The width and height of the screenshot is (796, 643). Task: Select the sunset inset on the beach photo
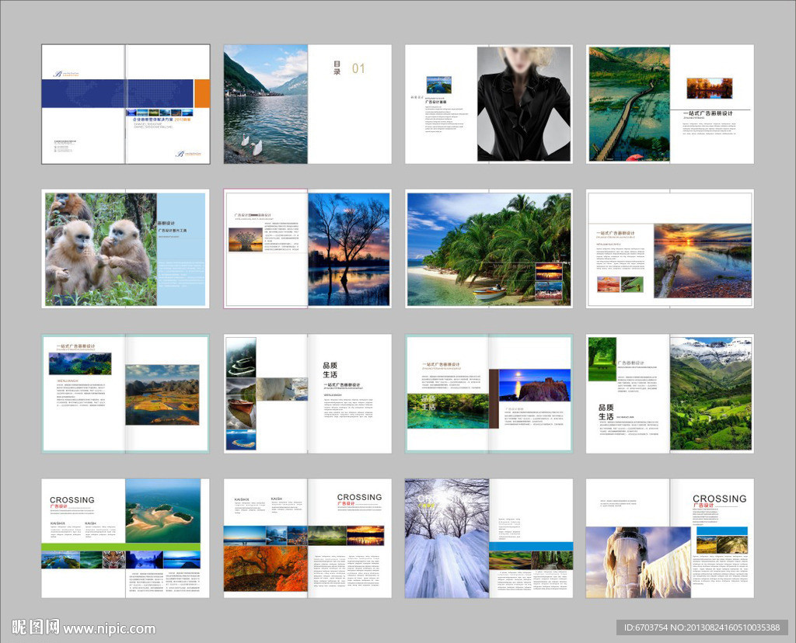pos(549,272)
